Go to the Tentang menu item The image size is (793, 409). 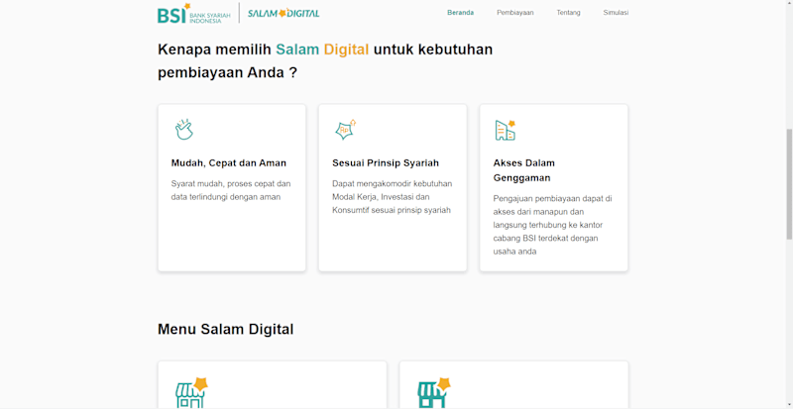(568, 13)
